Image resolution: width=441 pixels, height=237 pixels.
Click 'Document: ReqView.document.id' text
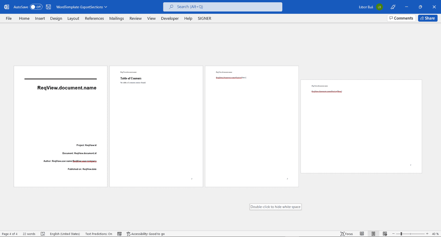(x=79, y=153)
